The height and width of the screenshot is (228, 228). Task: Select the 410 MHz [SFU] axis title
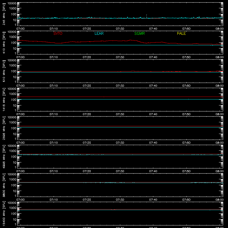tap(4, 42)
